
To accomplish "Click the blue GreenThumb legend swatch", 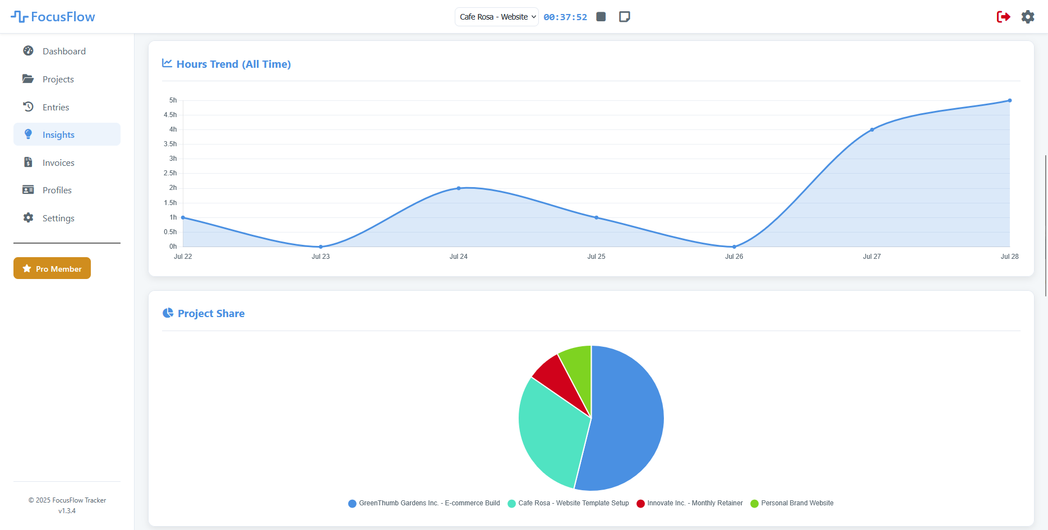I will tap(352, 504).
